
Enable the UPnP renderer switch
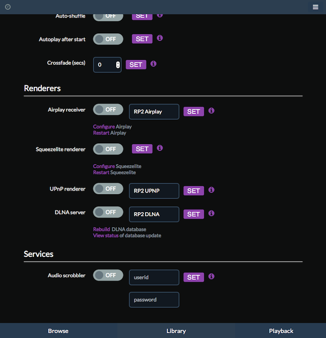[x=108, y=189]
